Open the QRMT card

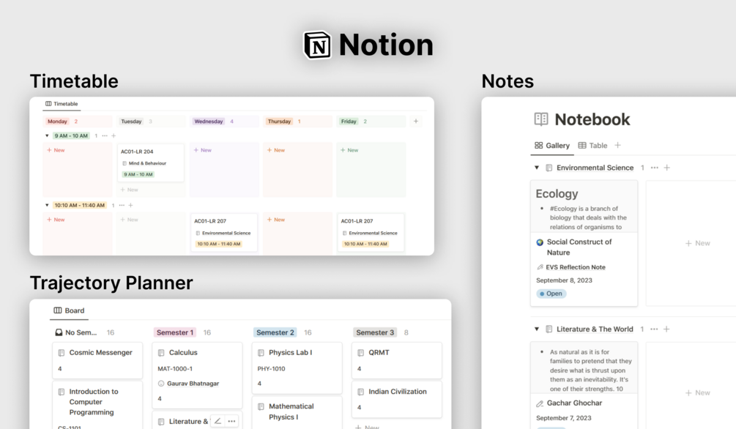pos(397,360)
